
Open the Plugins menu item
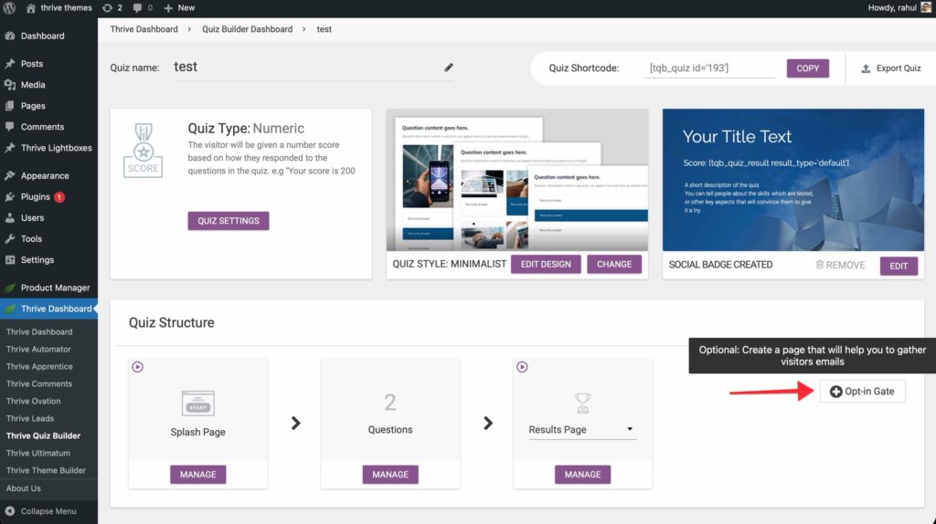[x=36, y=196]
